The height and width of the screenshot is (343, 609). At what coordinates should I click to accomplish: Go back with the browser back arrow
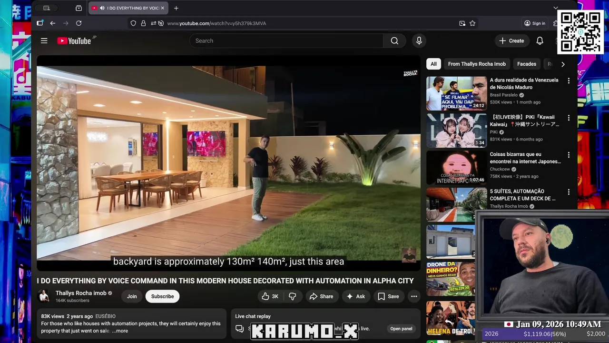[x=53, y=23]
